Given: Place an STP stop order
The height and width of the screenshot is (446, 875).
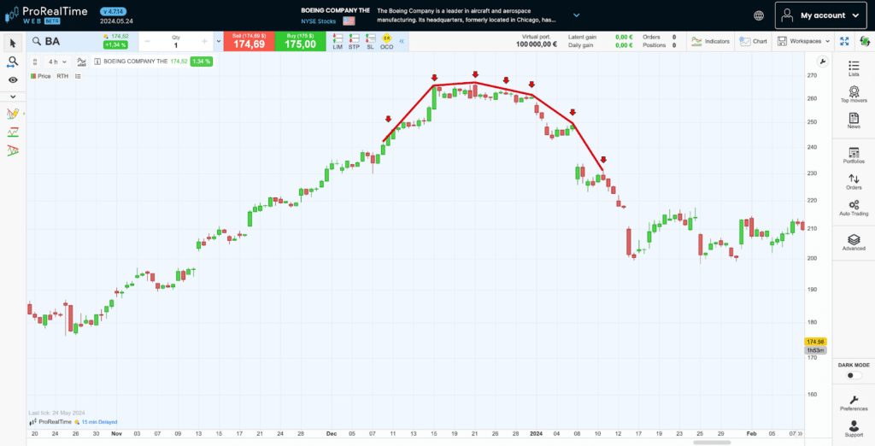Looking at the screenshot, I should (354, 42).
